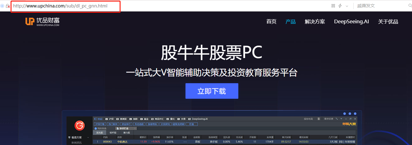Click the 09:32:57 first-seal time cell
Image resolution: width=412 pixels, height=145 pixels.
click(x=286, y=142)
